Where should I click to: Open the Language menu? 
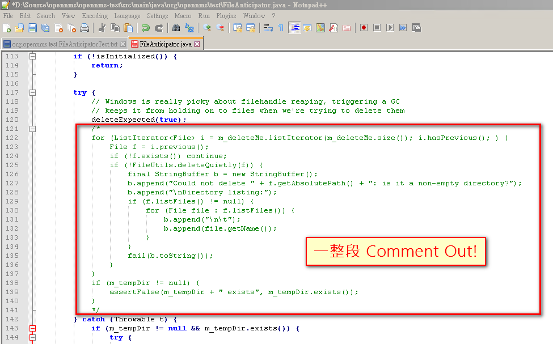click(x=127, y=16)
